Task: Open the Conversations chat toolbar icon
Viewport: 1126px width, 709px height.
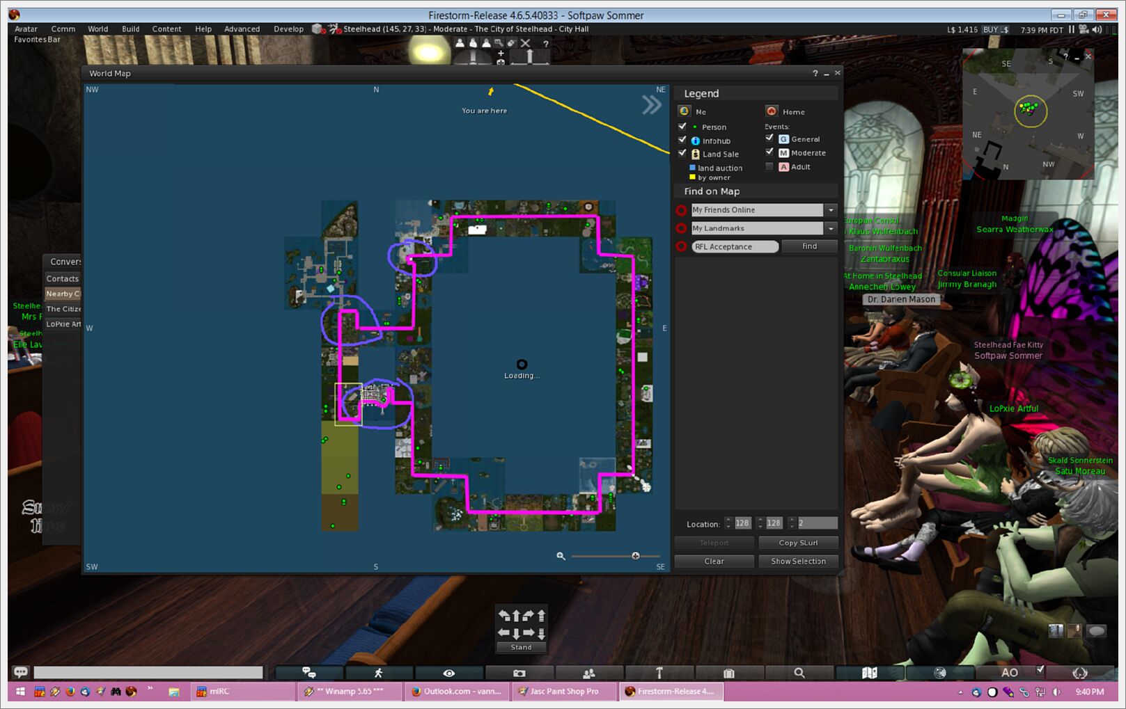Action: [x=308, y=673]
